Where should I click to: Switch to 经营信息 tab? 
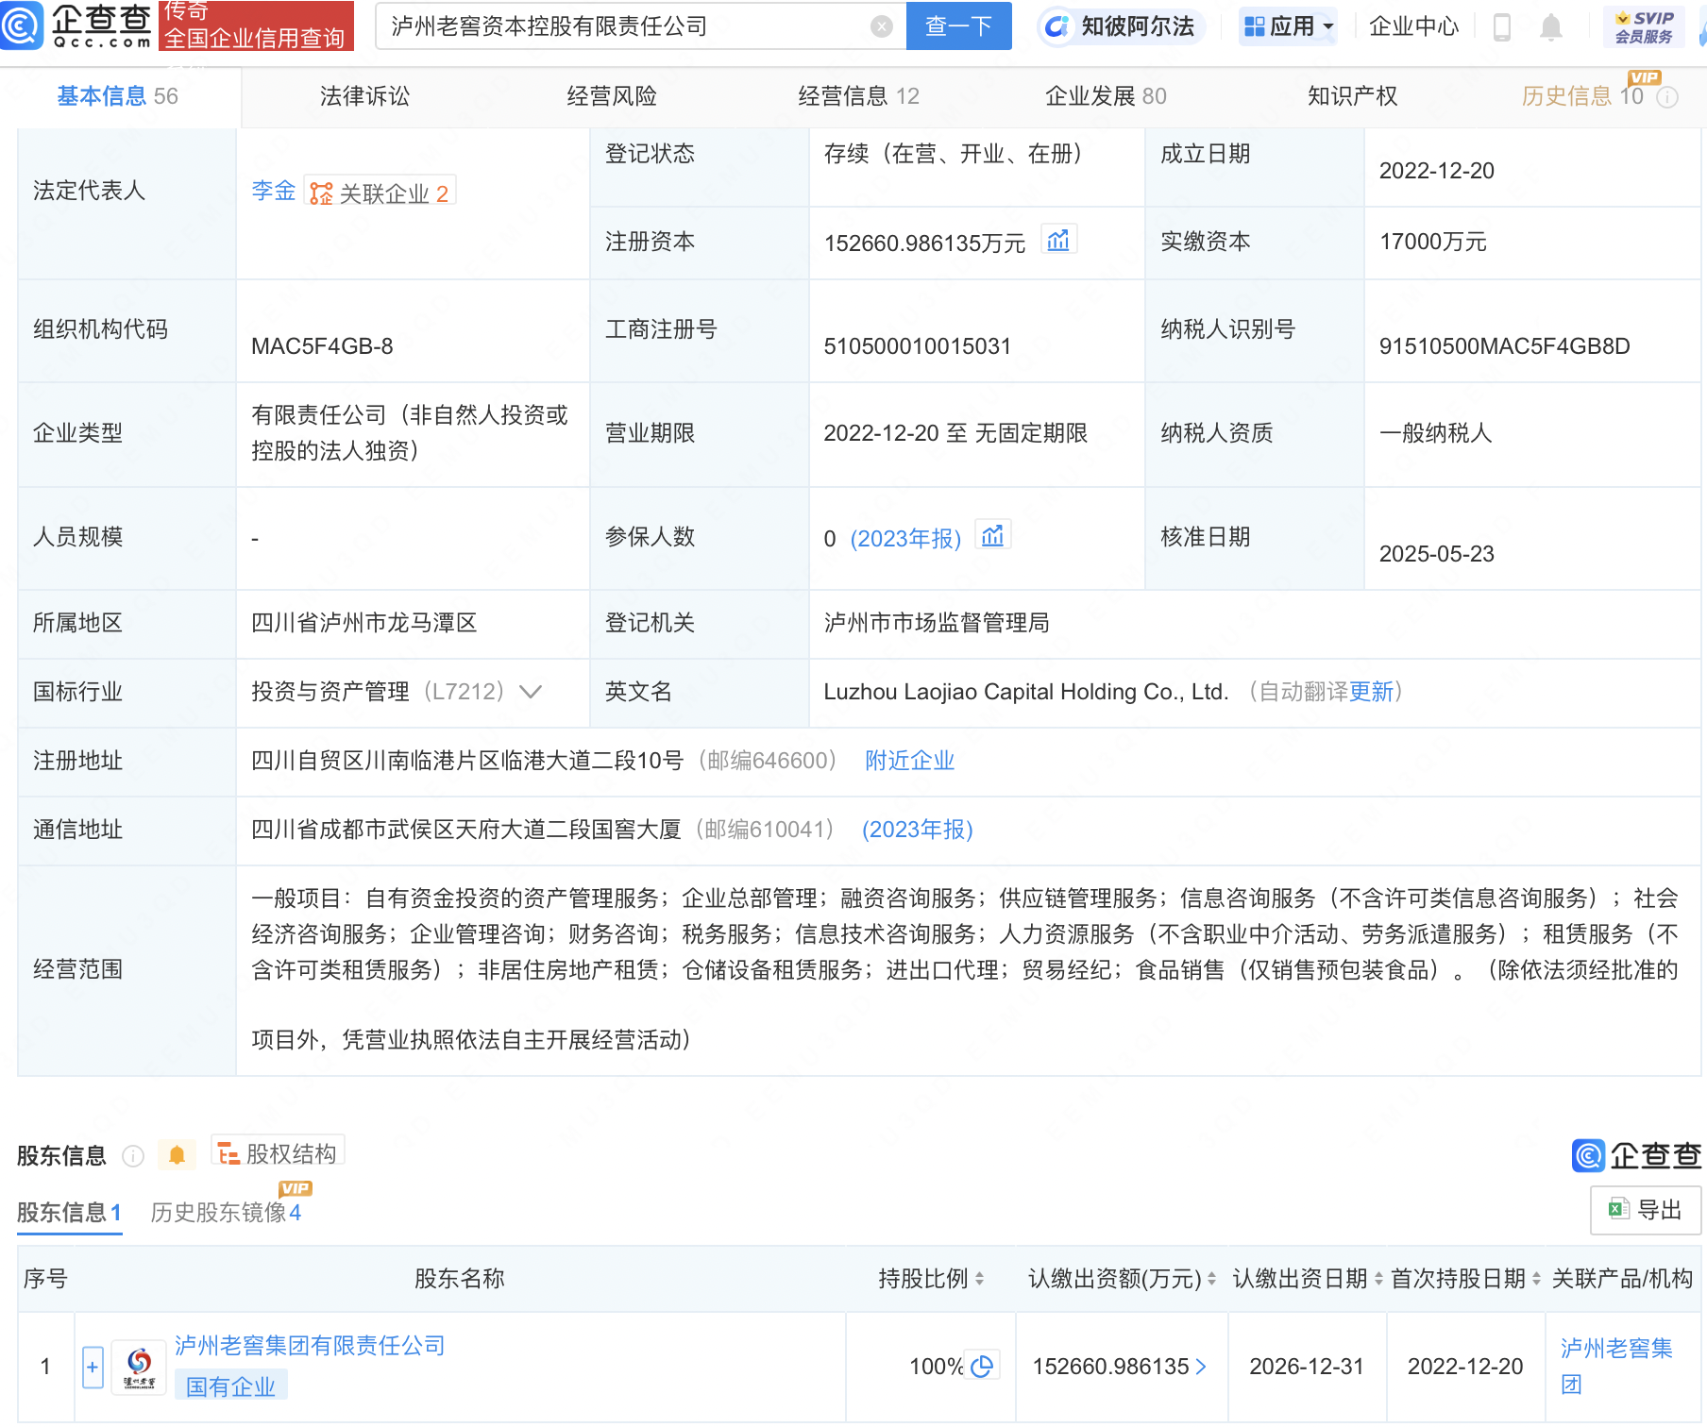pos(858,96)
